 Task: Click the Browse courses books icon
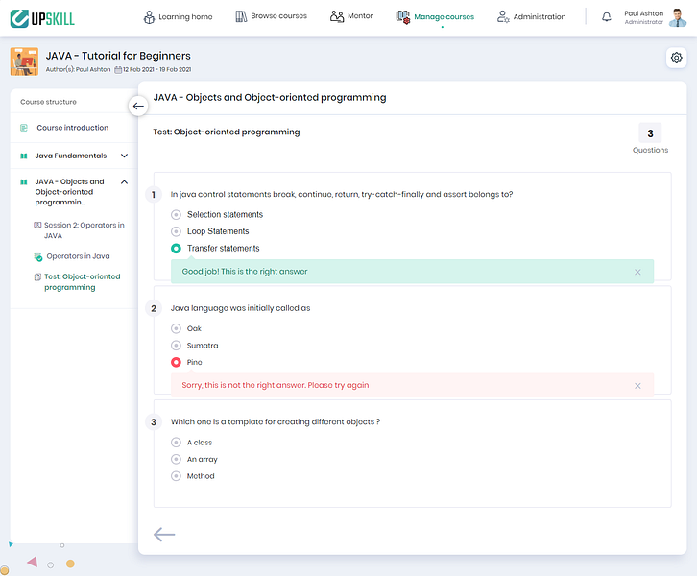[x=241, y=16]
